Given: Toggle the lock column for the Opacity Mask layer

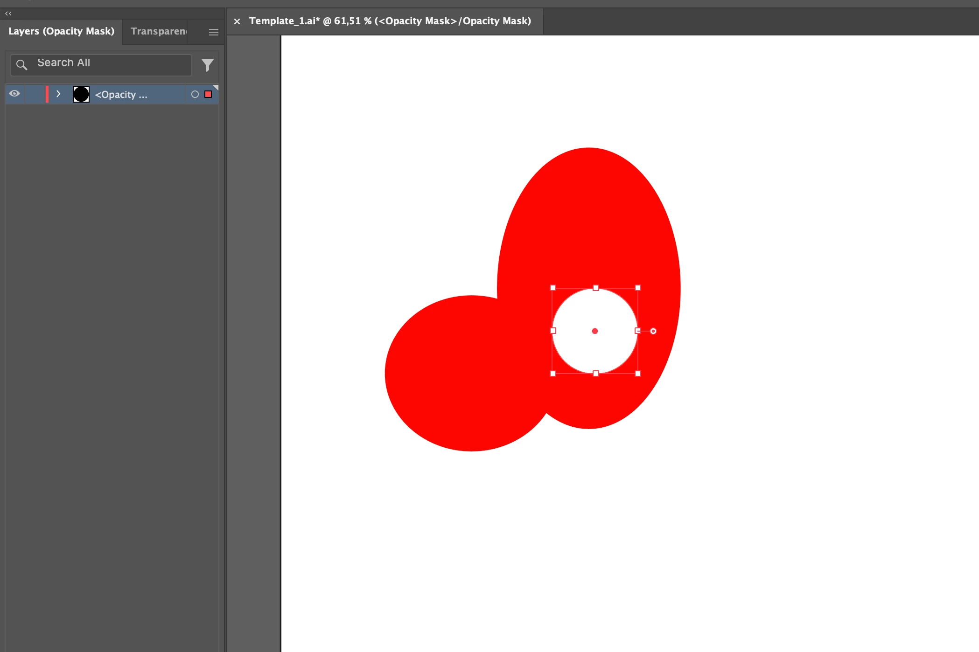Looking at the screenshot, I should coord(34,94).
